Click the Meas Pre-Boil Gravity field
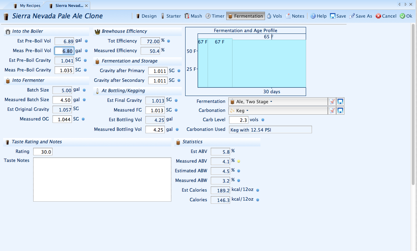Viewport: 417px width, 251px height. click(64, 70)
